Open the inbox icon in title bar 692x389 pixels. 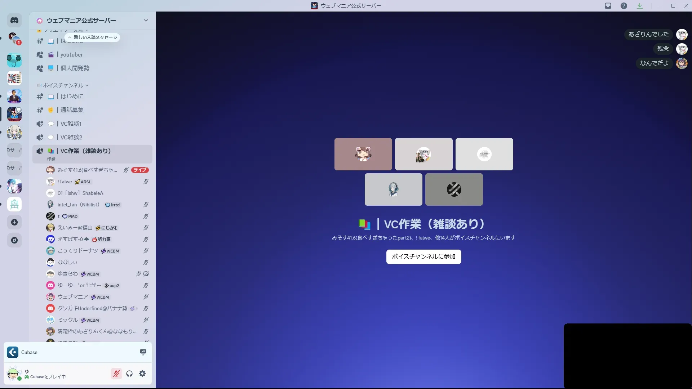608,6
